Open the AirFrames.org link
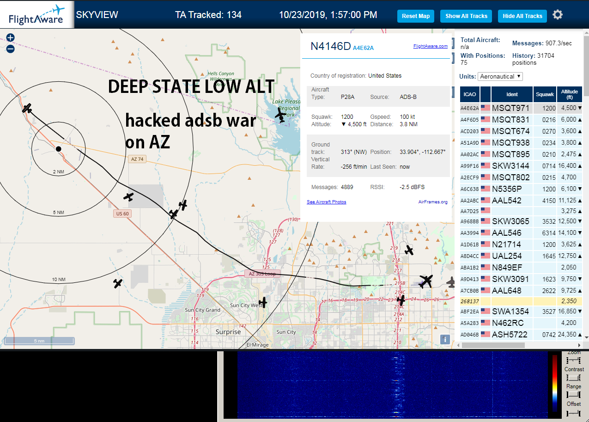 pos(433,202)
